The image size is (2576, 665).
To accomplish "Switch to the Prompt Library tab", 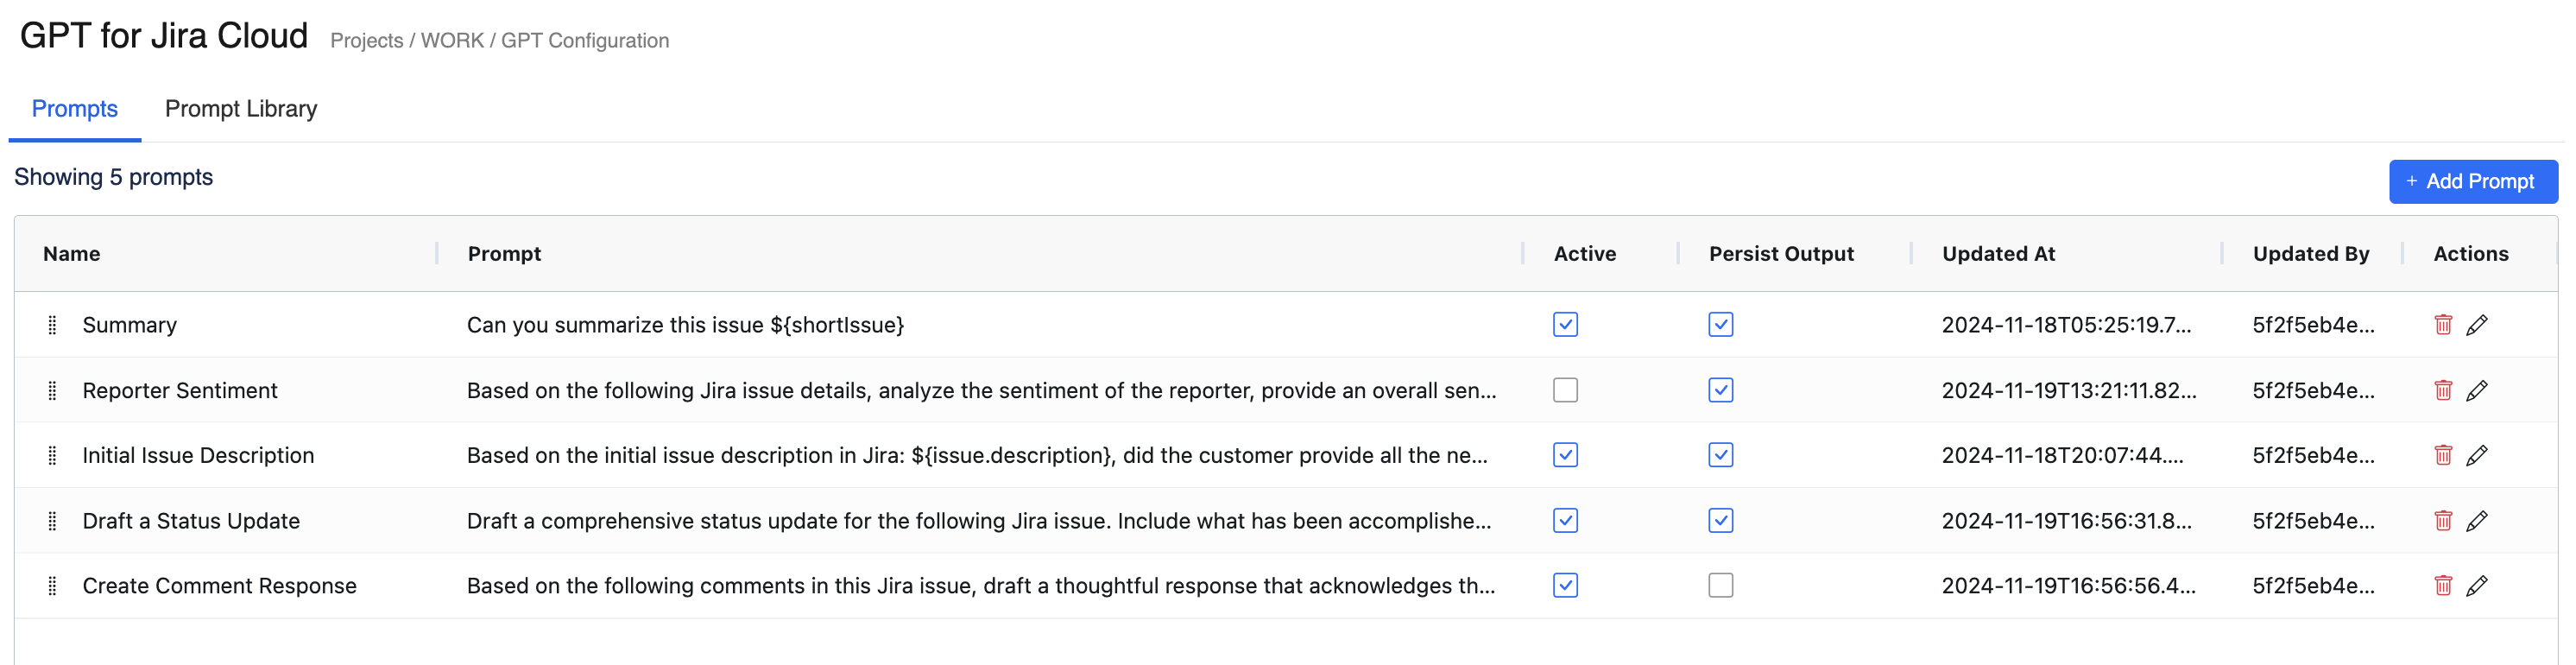I will coord(241,109).
